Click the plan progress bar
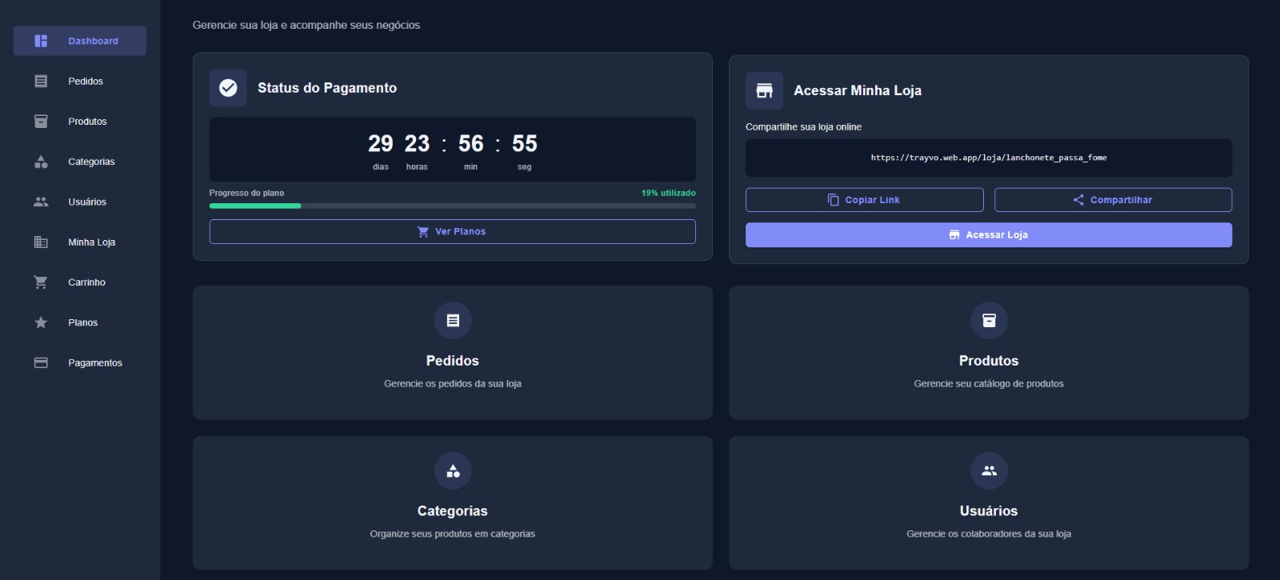The height and width of the screenshot is (580, 1280). tap(453, 206)
